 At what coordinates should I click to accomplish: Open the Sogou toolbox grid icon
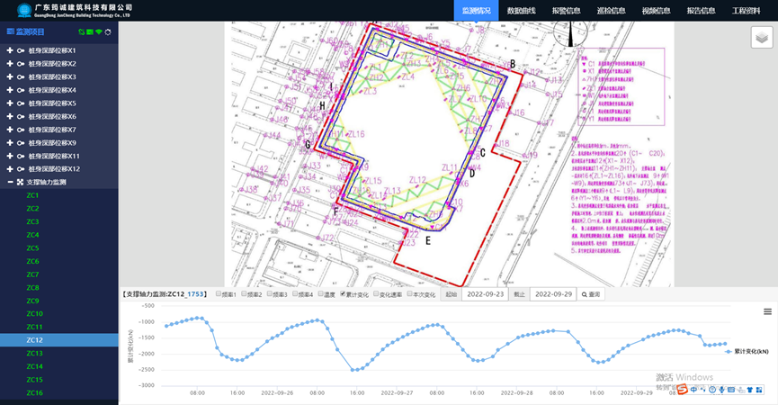[759, 390]
